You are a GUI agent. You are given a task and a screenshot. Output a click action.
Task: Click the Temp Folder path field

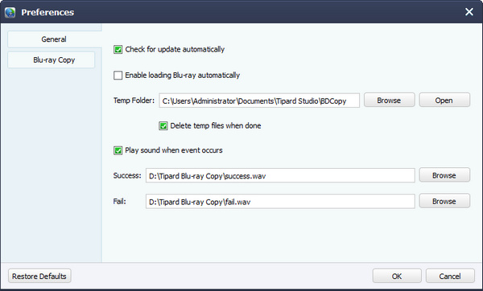pyautogui.click(x=259, y=100)
